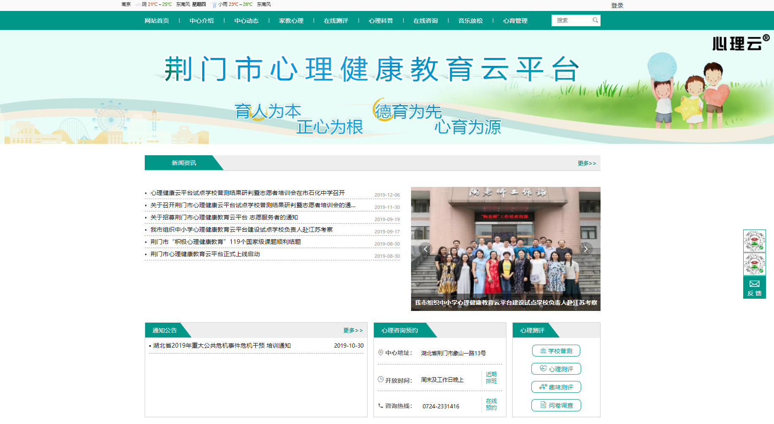The image size is (774, 424).
Task: Open 湖北省2019年重大公共危机事件 notice
Action: 222,346
